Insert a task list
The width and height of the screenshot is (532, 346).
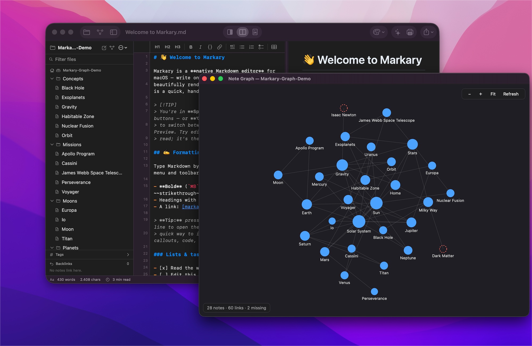261,47
